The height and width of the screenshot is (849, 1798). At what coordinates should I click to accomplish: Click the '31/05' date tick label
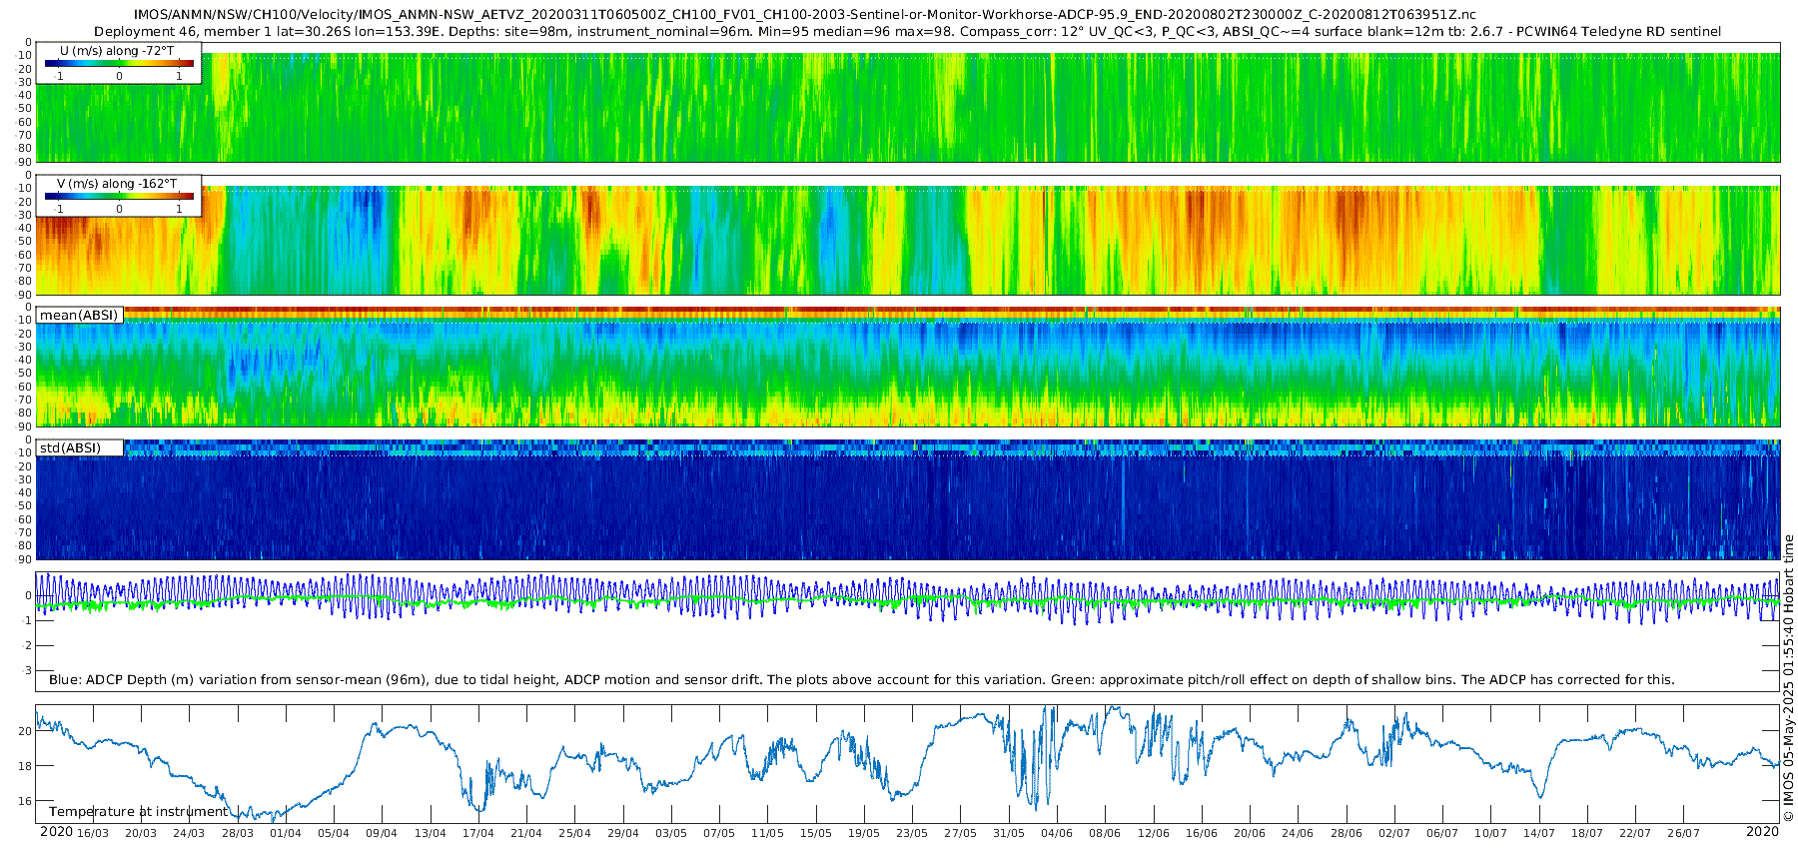(1009, 833)
